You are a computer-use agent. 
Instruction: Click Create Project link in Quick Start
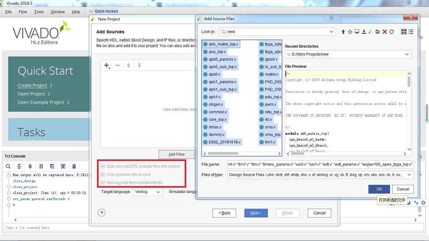32,85
